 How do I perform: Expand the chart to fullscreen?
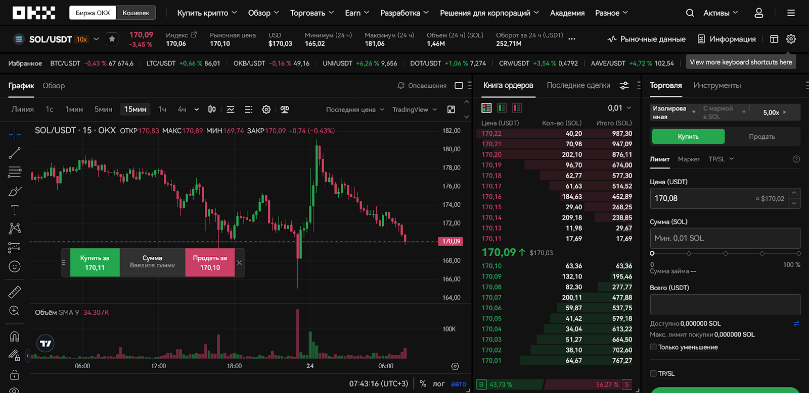451,109
